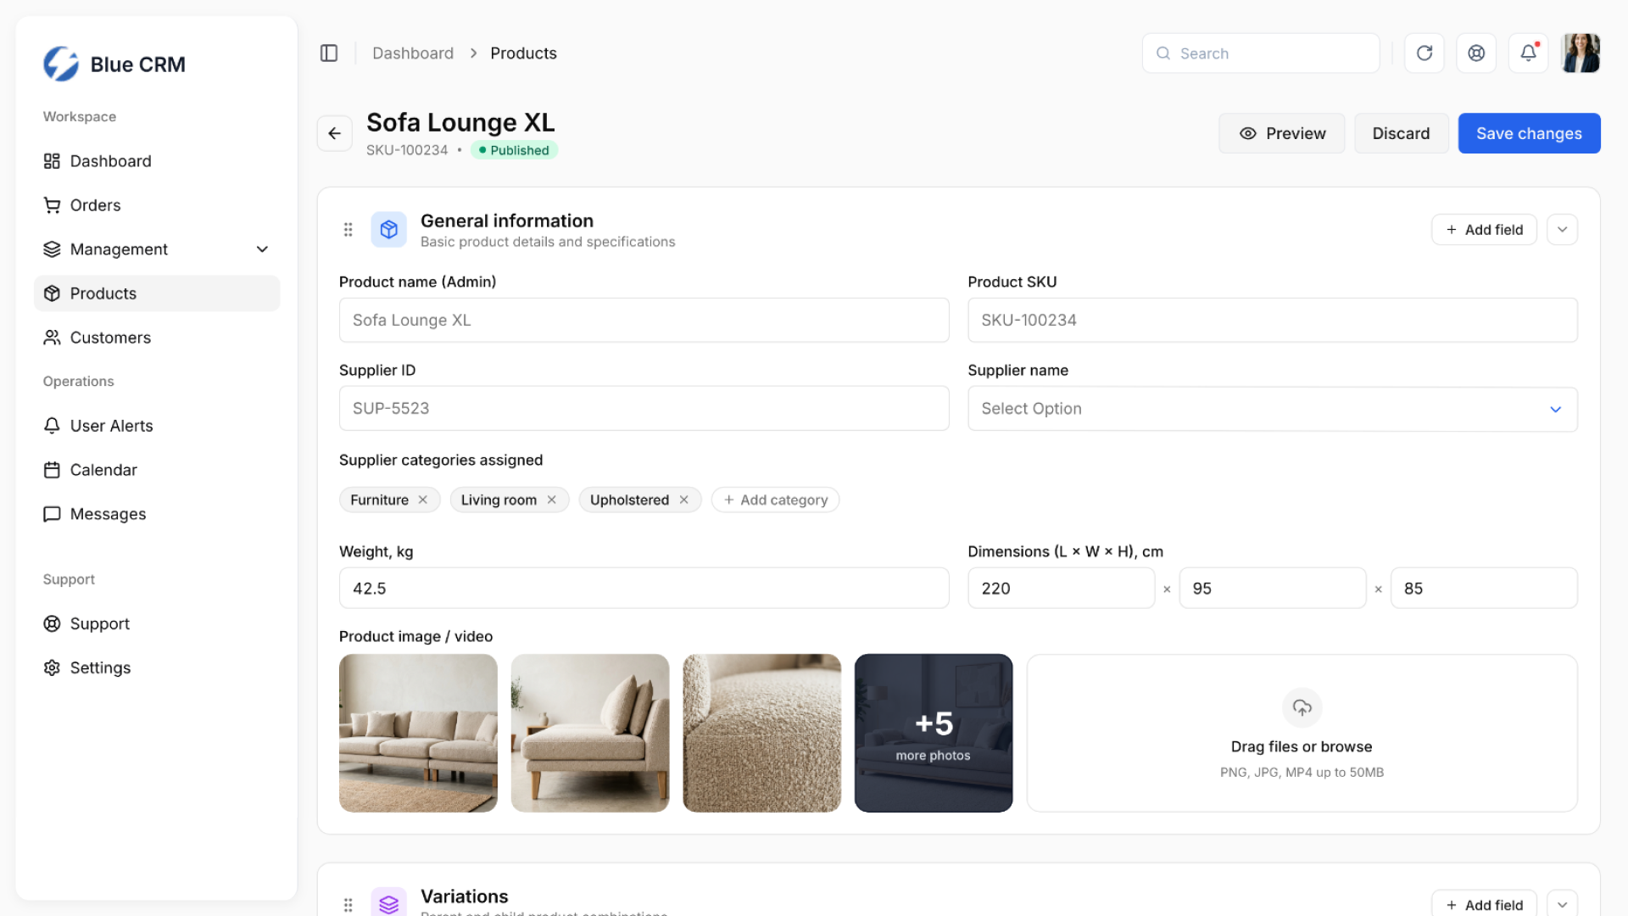1628x916 pixels.
Task: Open the user profile avatar
Action: click(x=1581, y=53)
